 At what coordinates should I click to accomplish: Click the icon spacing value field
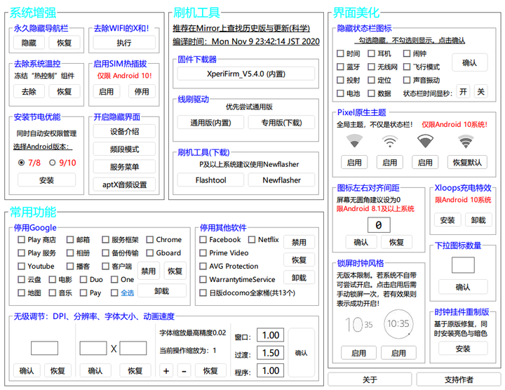tap(379, 224)
